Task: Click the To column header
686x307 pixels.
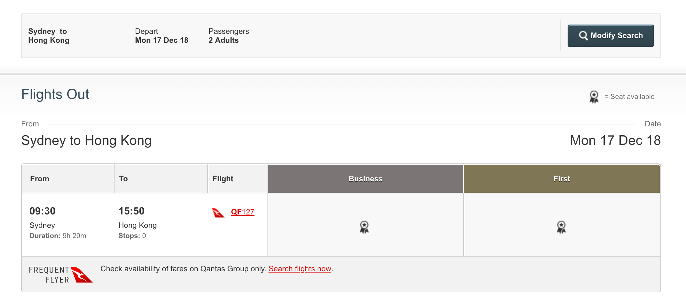Action: point(124,179)
